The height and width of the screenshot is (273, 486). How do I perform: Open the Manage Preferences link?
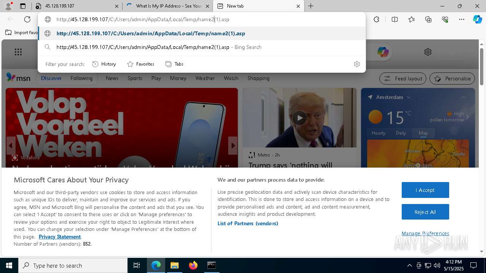[425, 233]
